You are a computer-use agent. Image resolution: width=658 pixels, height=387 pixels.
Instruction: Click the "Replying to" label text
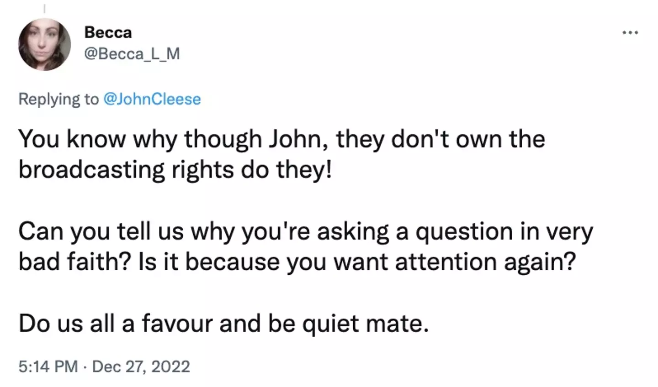pyautogui.click(x=58, y=99)
